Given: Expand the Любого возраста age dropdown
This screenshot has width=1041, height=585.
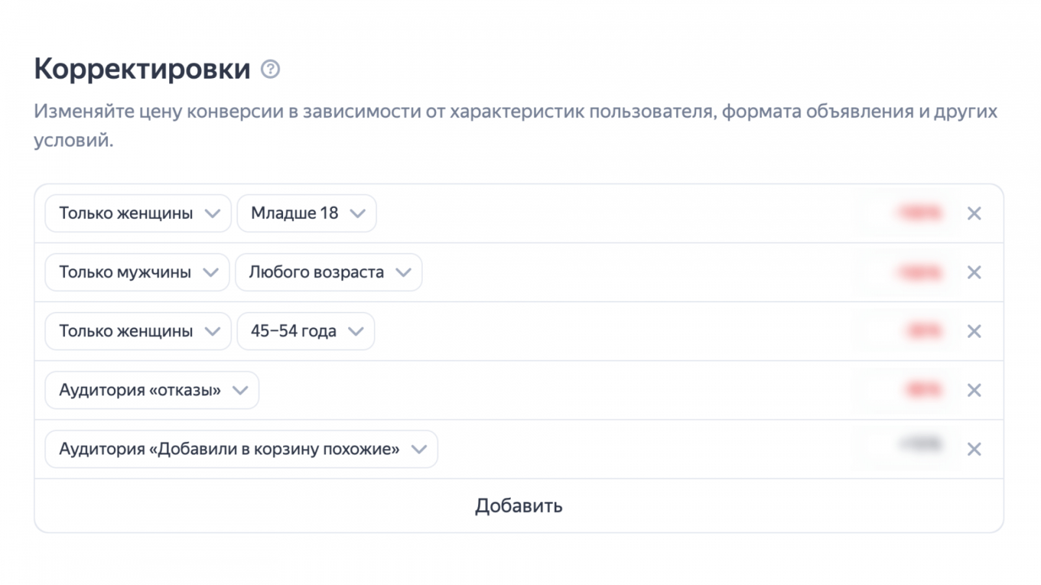Looking at the screenshot, I should tap(329, 272).
